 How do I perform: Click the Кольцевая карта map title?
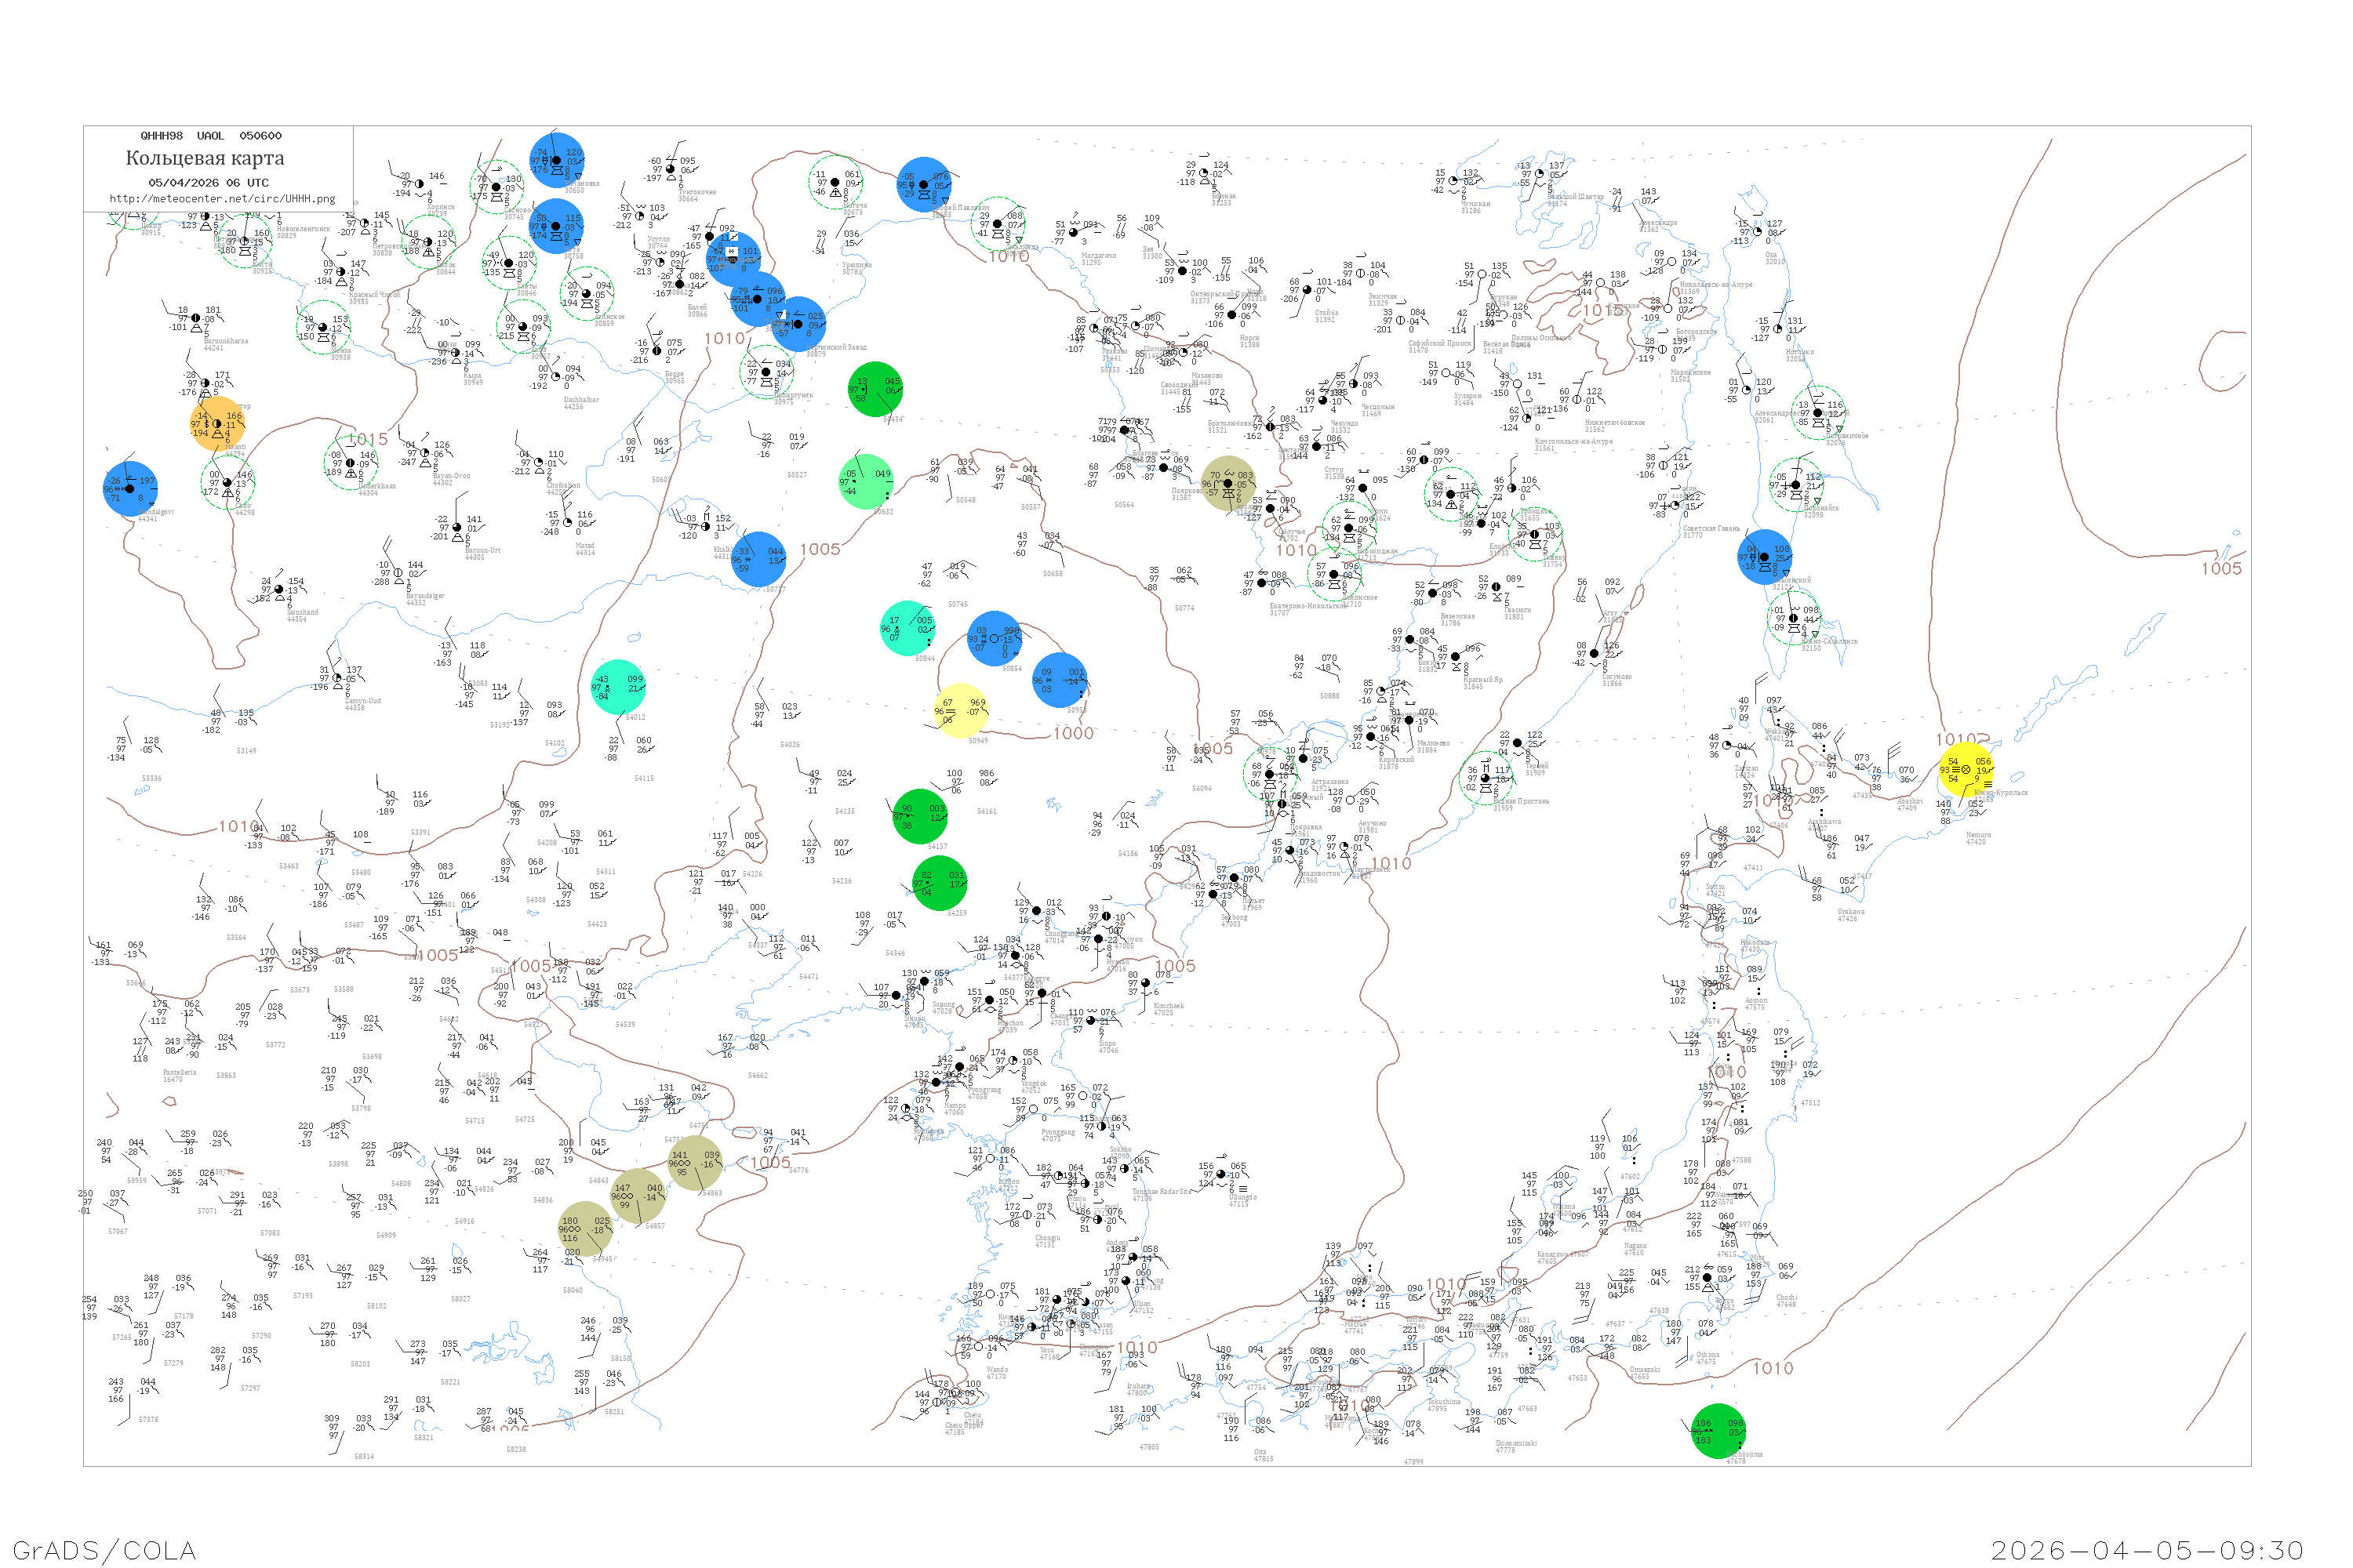click(x=205, y=158)
